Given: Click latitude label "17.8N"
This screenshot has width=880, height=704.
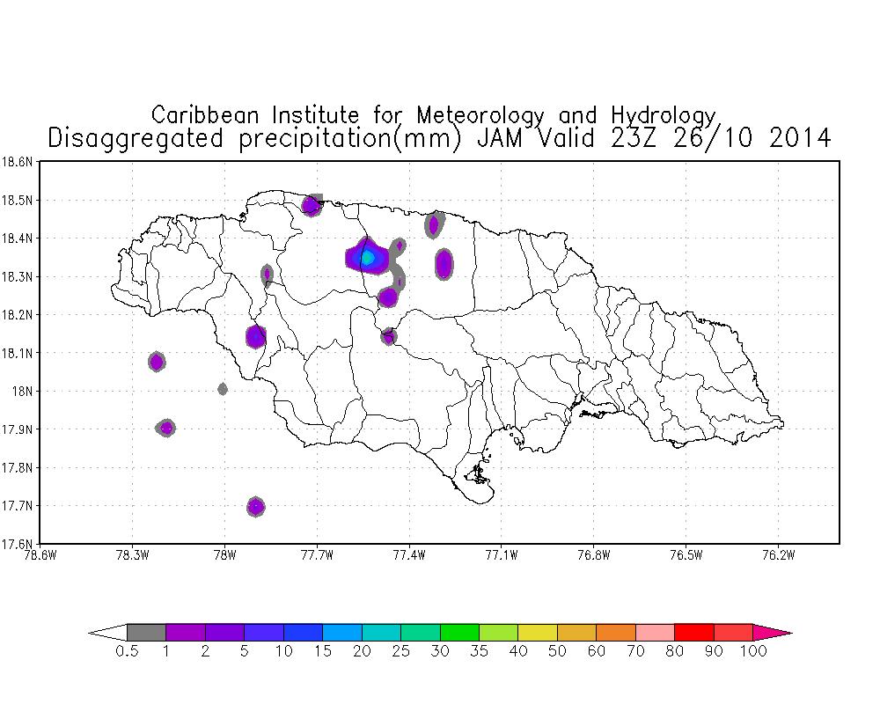Looking at the screenshot, I should coord(18,467).
